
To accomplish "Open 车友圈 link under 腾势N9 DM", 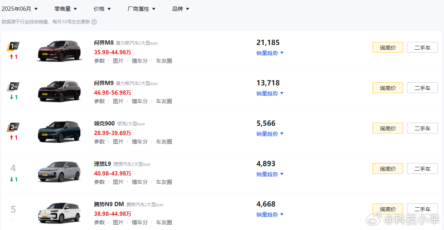I will tap(164, 222).
